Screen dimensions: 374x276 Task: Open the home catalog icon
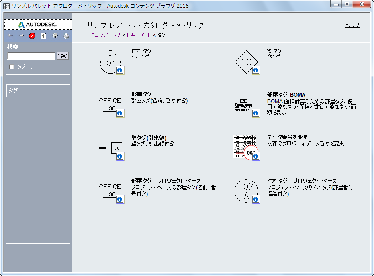(x=55, y=35)
